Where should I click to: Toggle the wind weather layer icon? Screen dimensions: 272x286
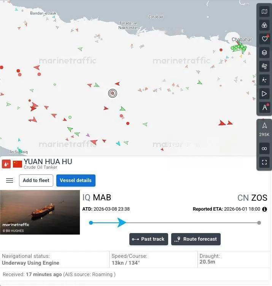coord(264,66)
